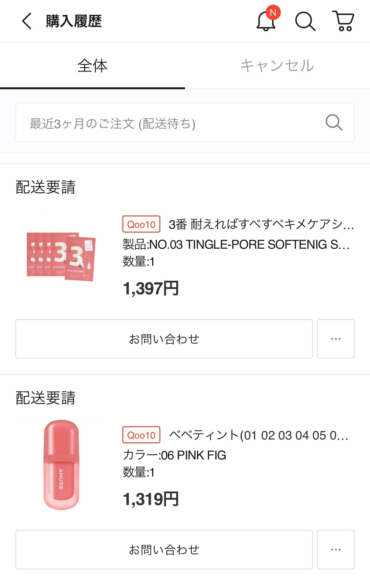
Task: Open notifications bell icon
Action: (266, 22)
